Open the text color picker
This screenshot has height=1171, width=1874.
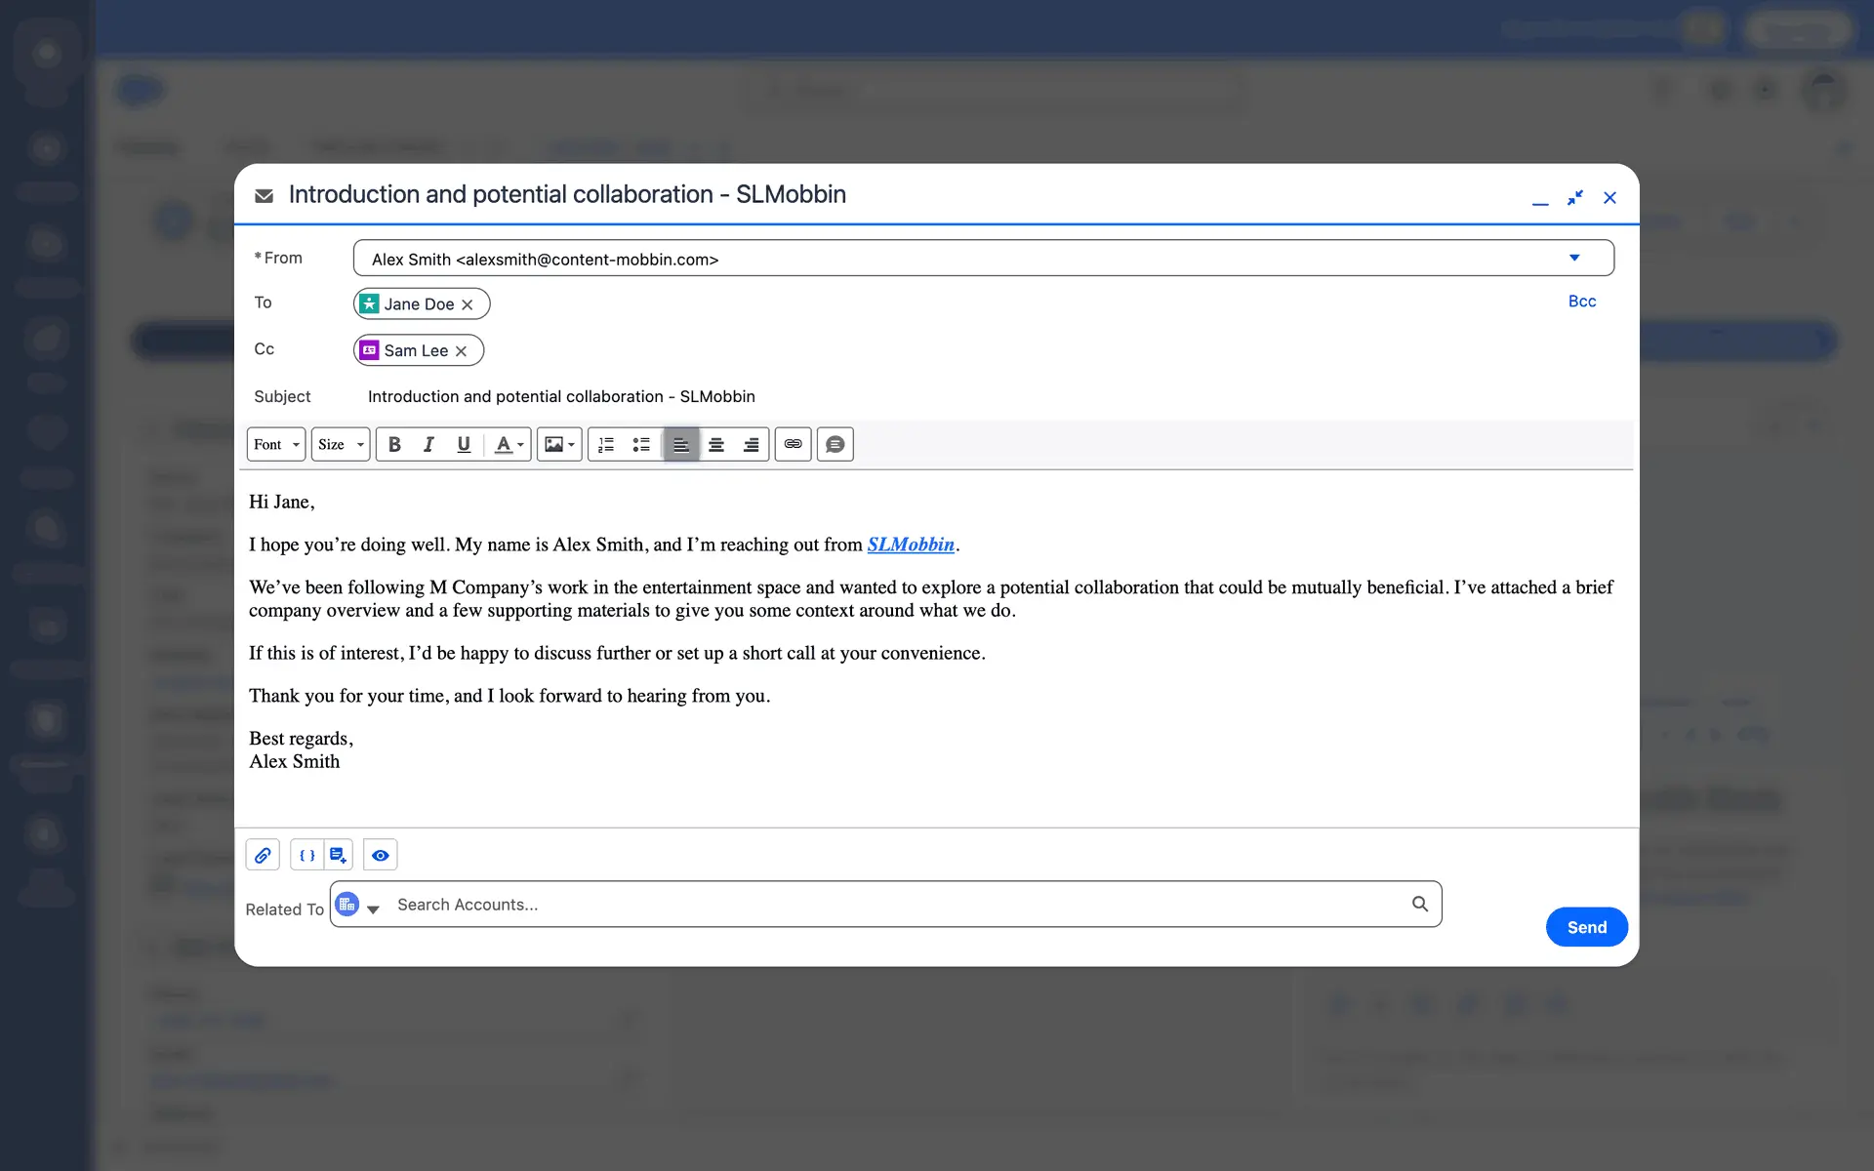coord(509,445)
